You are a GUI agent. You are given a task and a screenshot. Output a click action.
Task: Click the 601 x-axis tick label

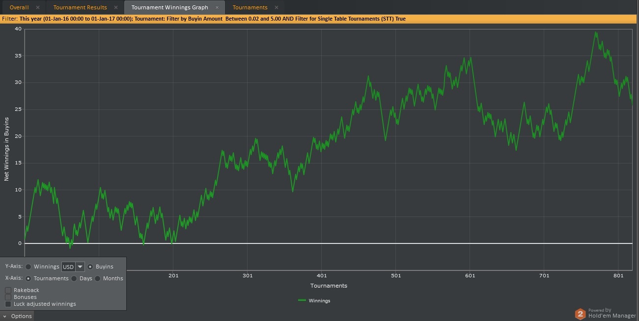470,276
